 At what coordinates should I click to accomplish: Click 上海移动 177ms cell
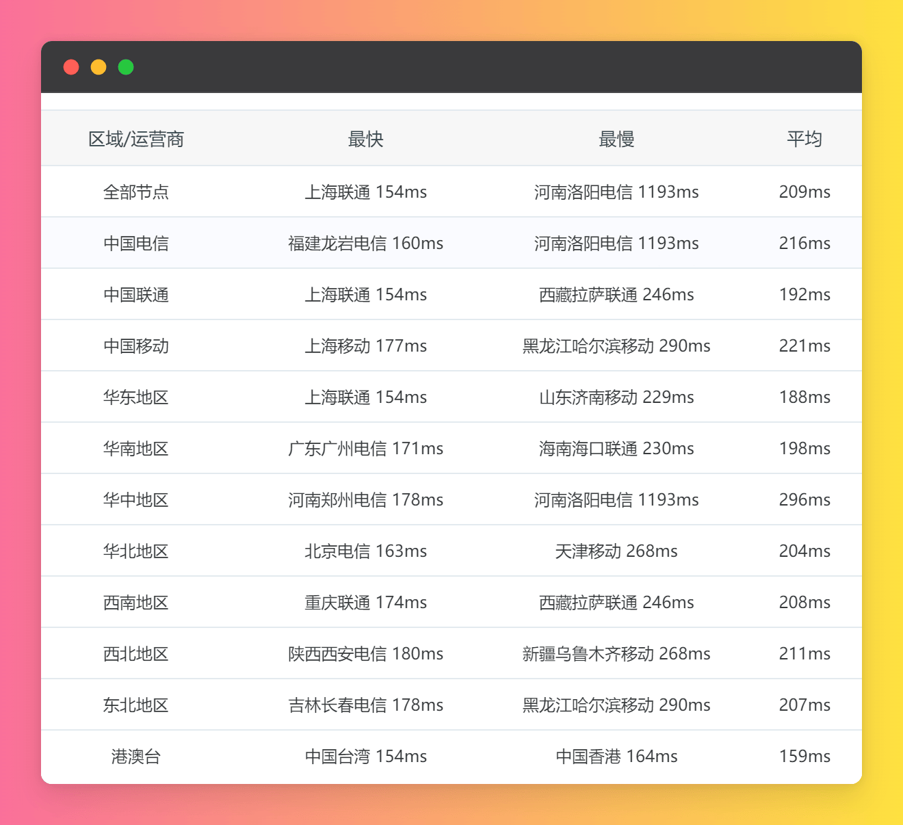coord(365,346)
